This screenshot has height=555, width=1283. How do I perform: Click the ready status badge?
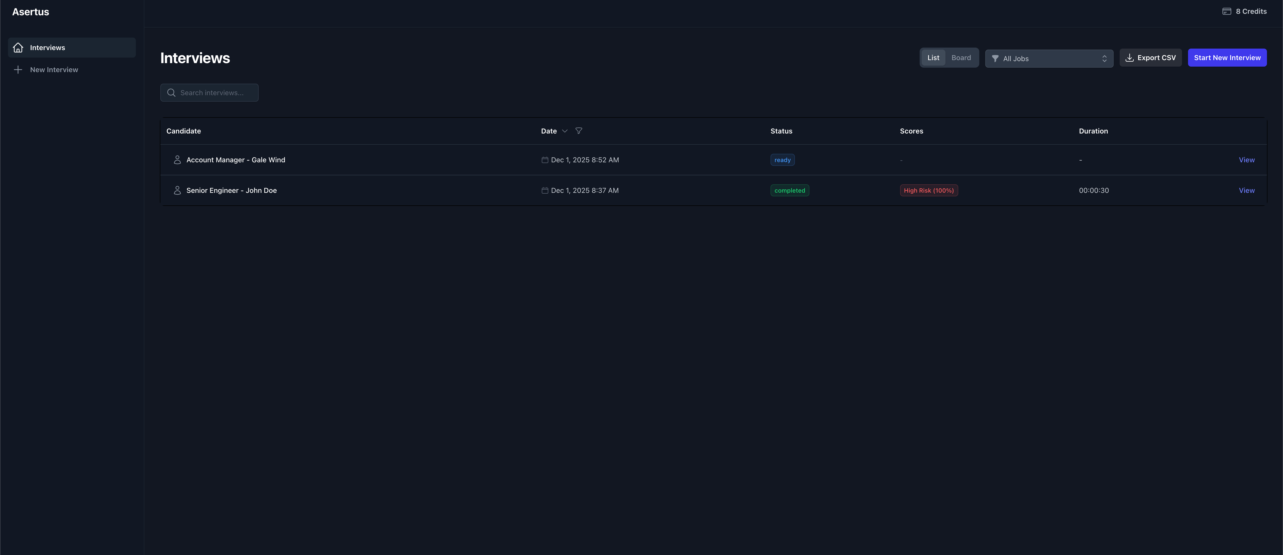782,160
